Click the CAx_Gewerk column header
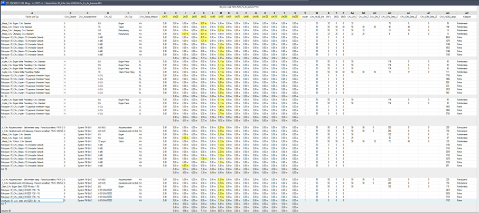The width and height of the screenshot is (479, 213). [70, 17]
